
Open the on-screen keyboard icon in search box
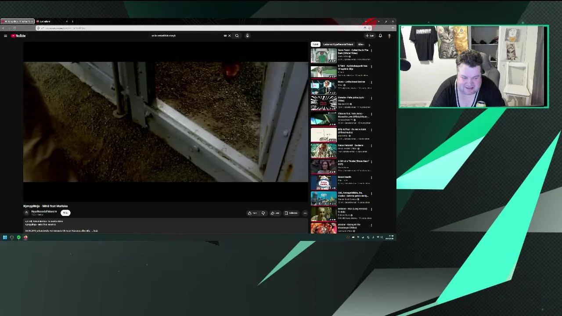click(225, 36)
